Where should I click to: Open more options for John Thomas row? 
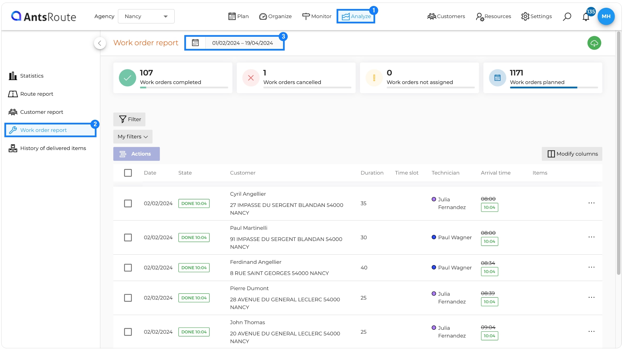pyautogui.click(x=591, y=332)
